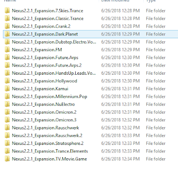Image resolution: width=178 pixels, height=172 pixels.
Task: Select Nexus2.2.1_Expansion.Dubstep.Electro.Vo... name
Action: pyautogui.click(x=54, y=42)
